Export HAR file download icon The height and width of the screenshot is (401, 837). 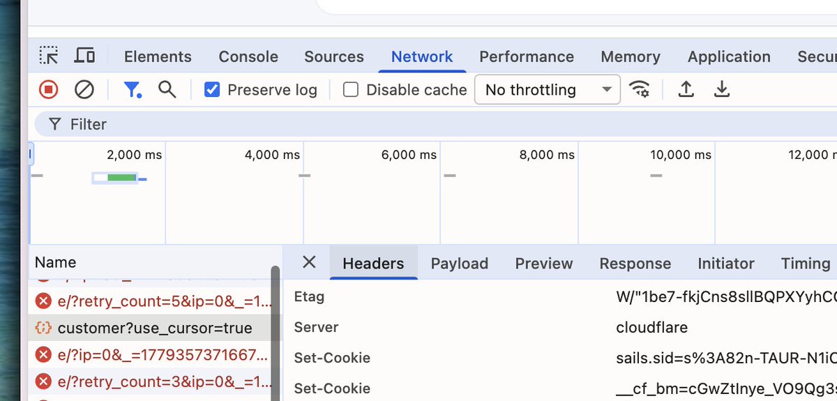[722, 89]
